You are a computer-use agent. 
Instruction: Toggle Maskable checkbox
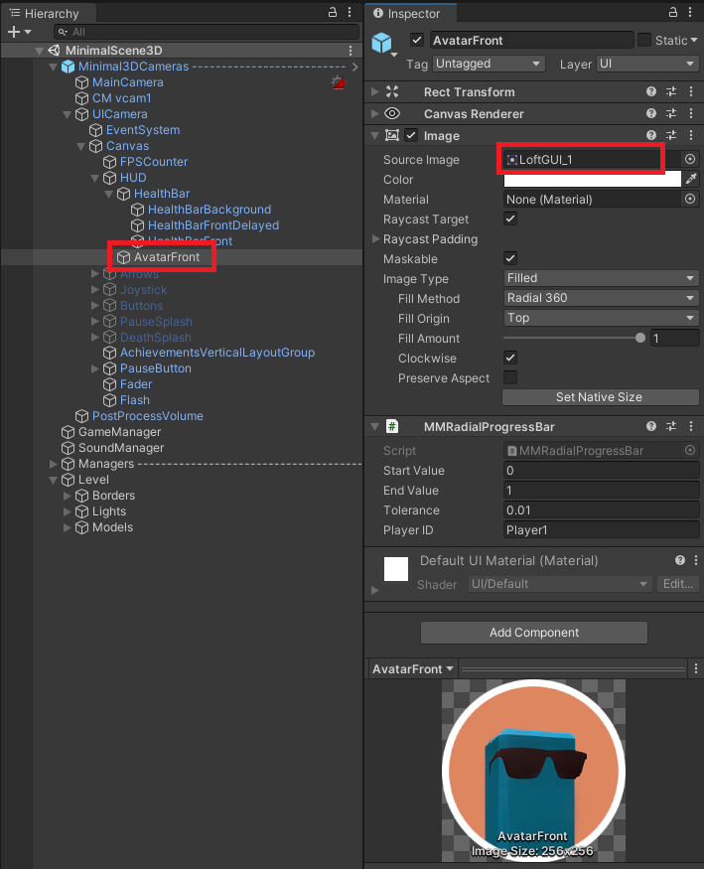click(x=510, y=258)
